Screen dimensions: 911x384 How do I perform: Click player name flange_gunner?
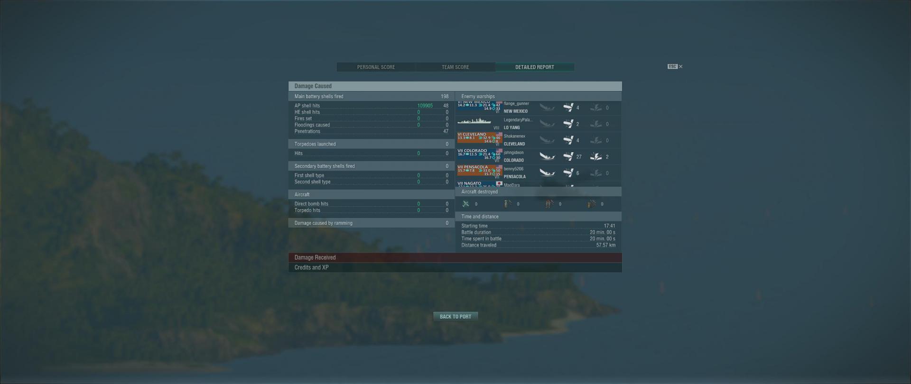[516, 103]
